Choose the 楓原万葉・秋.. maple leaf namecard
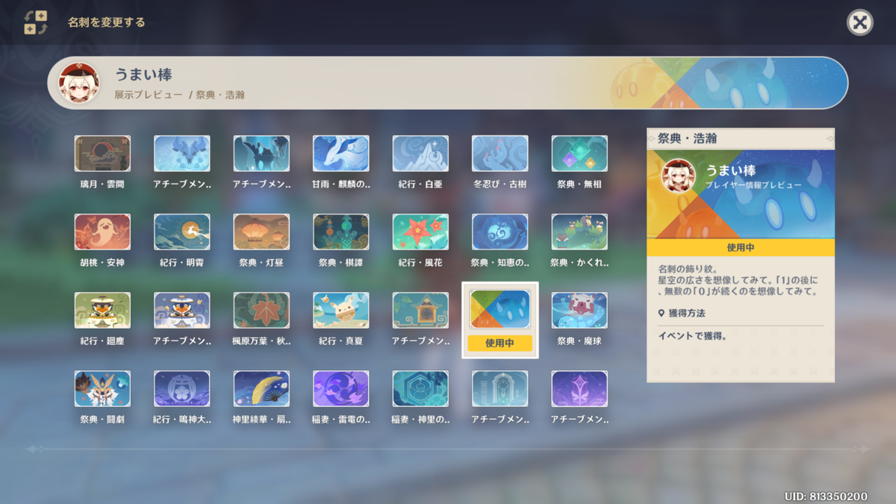This screenshot has height=504, width=896. point(261,311)
